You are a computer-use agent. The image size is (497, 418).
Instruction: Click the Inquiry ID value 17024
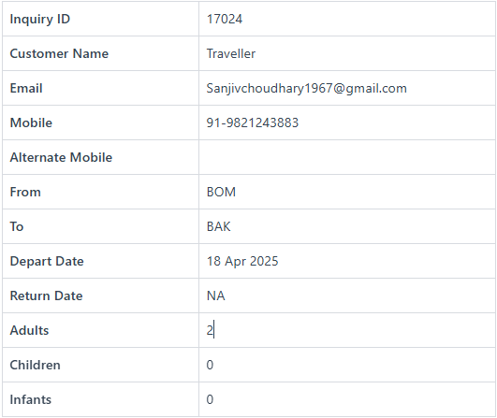[224, 19]
